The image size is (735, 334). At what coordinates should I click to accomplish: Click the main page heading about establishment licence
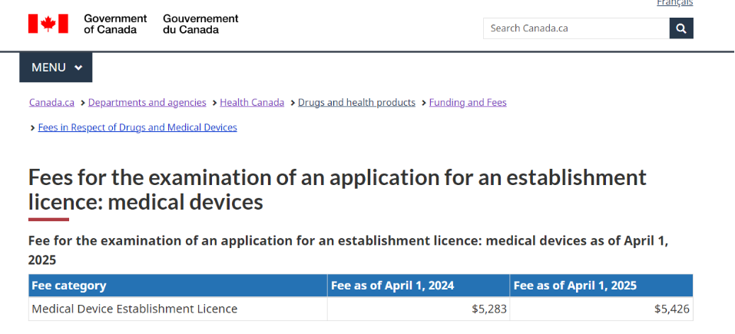click(x=337, y=190)
